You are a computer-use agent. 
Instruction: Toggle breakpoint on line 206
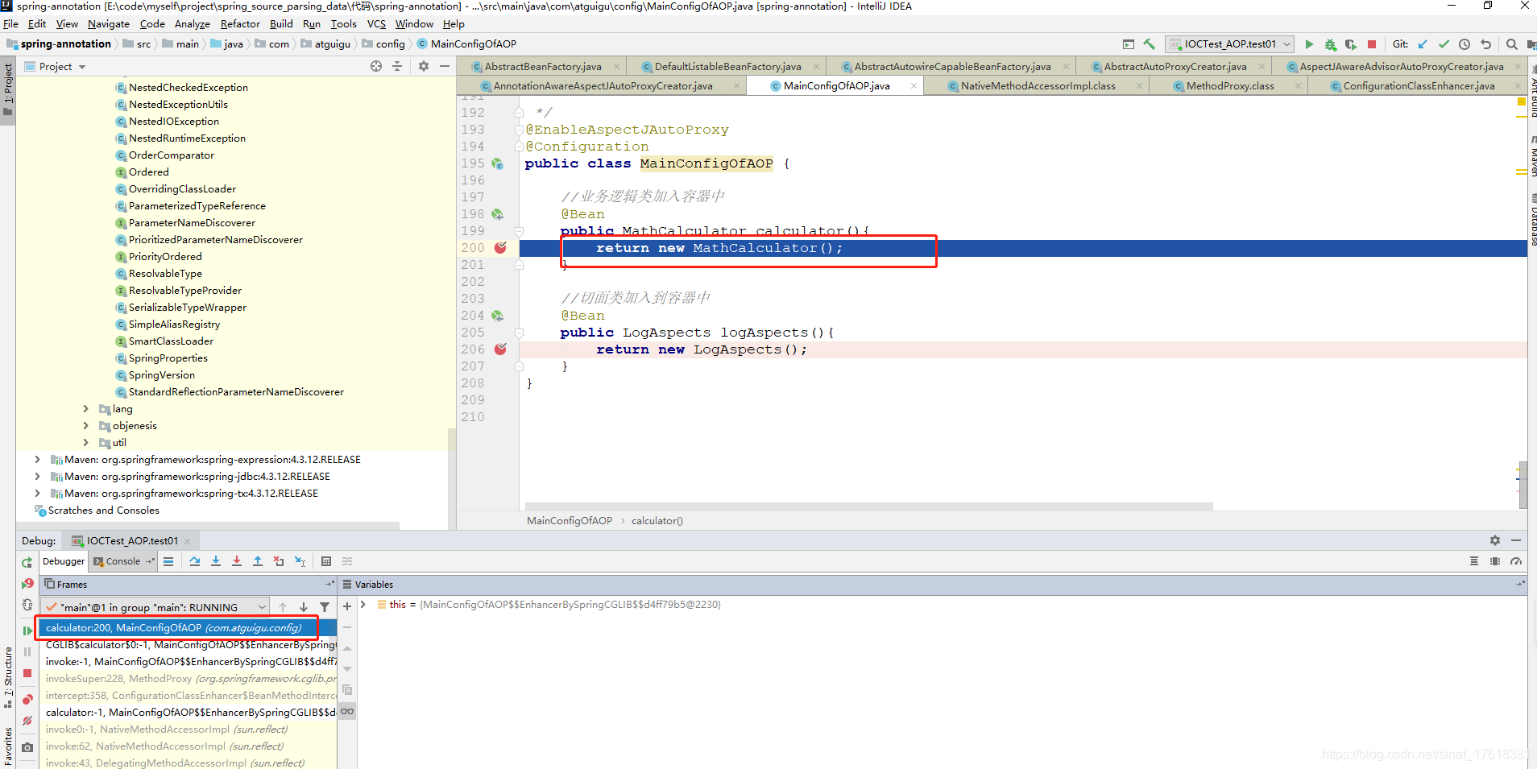coord(500,349)
